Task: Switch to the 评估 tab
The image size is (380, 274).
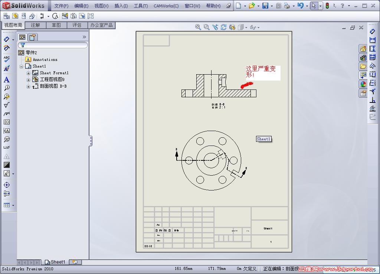Action: pyautogui.click(x=77, y=25)
